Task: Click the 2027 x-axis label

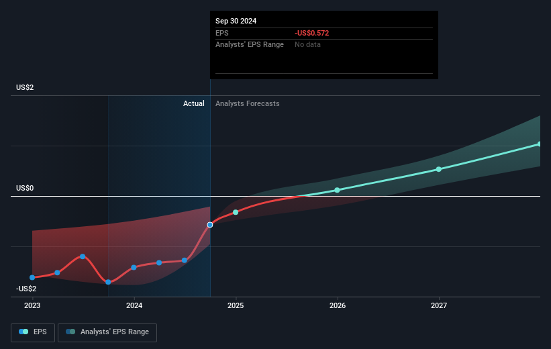Action: 439,305
